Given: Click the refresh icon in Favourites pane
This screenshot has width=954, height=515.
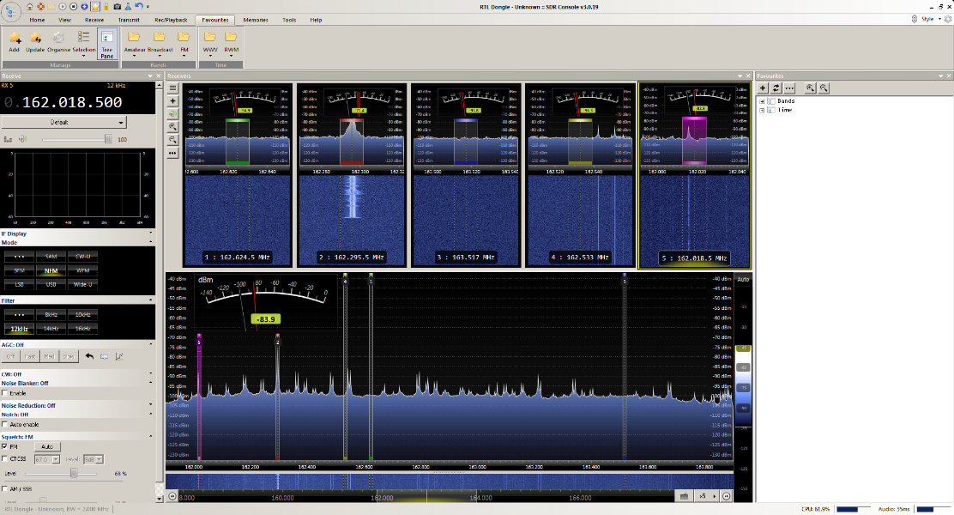Looking at the screenshot, I should click(x=776, y=88).
